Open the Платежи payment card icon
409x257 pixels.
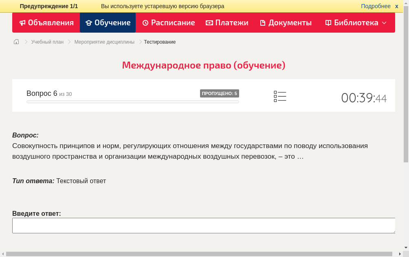click(x=209, y=22)
